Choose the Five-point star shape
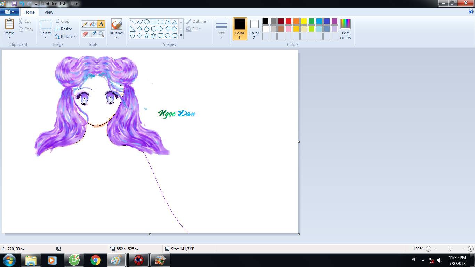The image size is (475, 267). click(x=147, y=35)
